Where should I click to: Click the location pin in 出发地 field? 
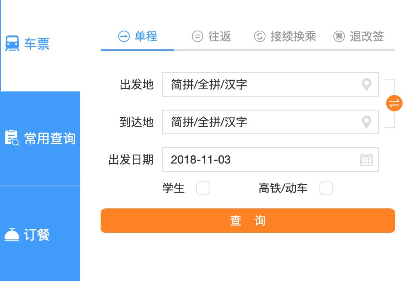coord(366,84)
